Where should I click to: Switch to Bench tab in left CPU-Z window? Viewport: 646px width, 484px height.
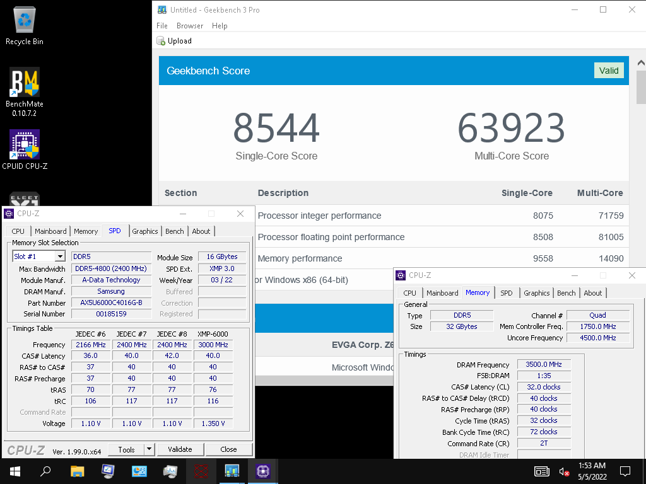tap(175, 231)
